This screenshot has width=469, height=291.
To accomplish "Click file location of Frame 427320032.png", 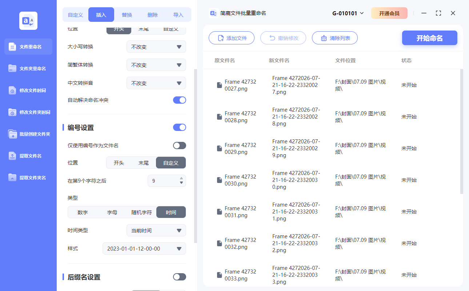I will coord(361,243).
